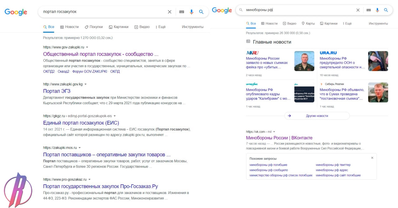Viewport: 398px width, 208px height.
Task: Expand dropdown arrow next to pro-goszakaz.ru URL
Action: 90,179
